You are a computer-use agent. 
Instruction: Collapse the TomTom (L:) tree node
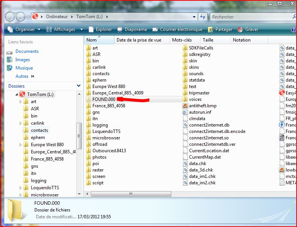point(17,94)
